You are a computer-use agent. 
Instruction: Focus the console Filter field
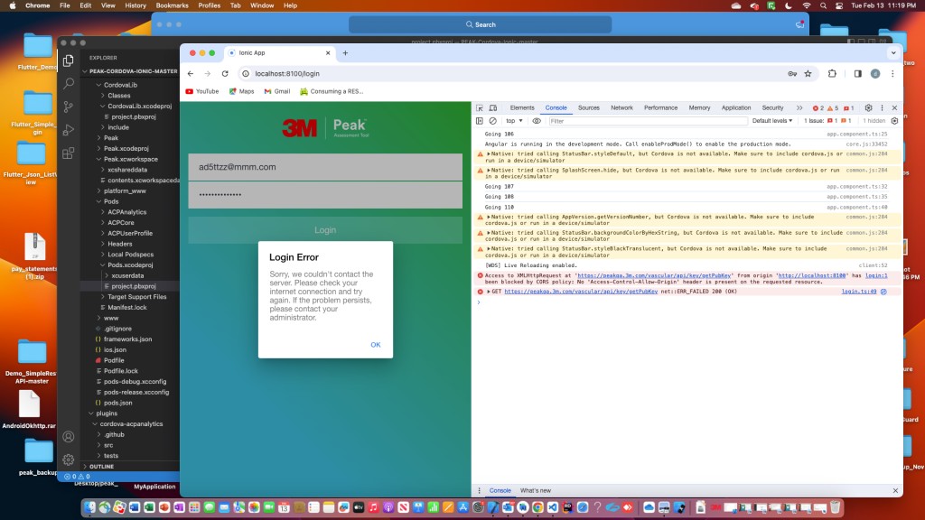[647, 121]
